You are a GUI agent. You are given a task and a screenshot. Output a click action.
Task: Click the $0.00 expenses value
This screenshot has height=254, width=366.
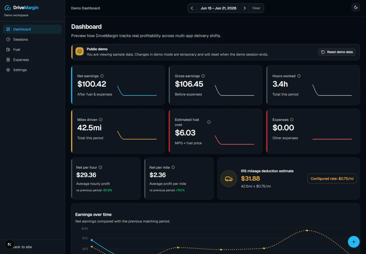pyautogui.click(x=283, y=128)
